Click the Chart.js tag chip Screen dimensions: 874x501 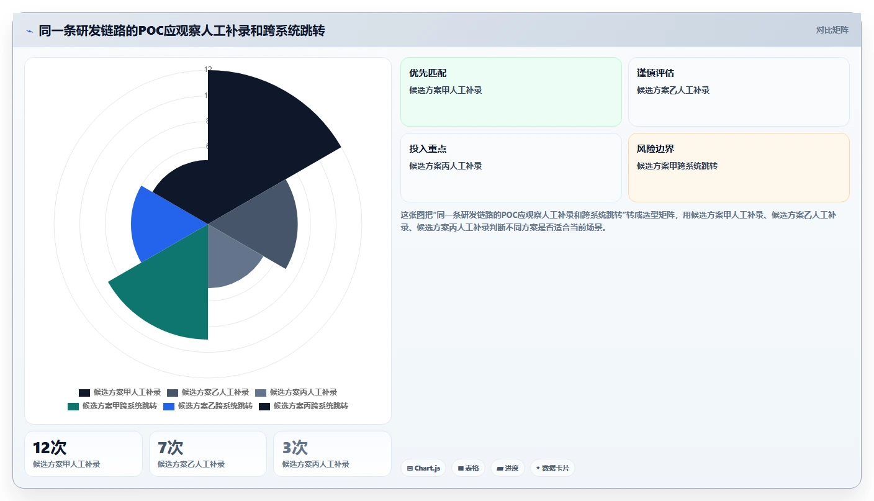click(x=423, y=468)
